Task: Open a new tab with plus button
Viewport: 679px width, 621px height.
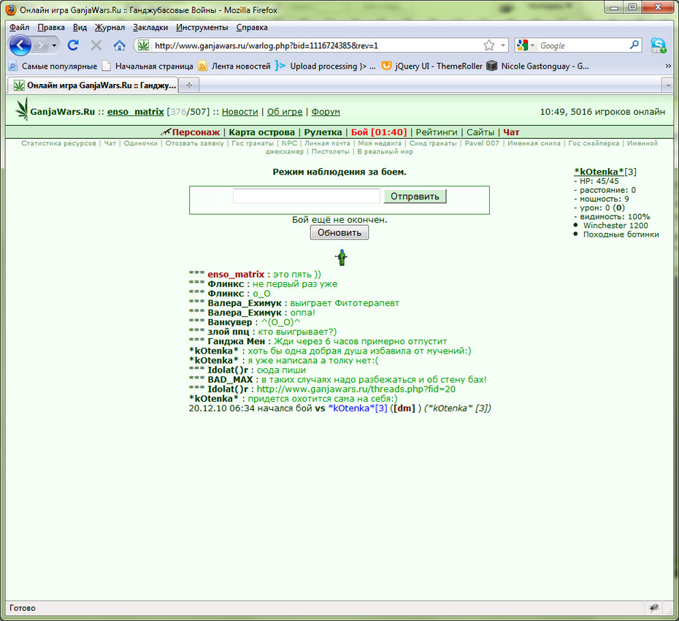Action: coord(189,85)
